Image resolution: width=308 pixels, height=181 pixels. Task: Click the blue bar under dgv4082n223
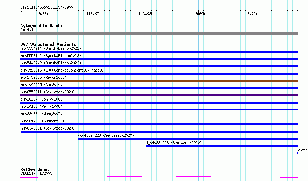coord(188,139)
